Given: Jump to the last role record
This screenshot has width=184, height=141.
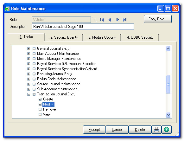Looking at the screenshot, I should pos(125,20).
